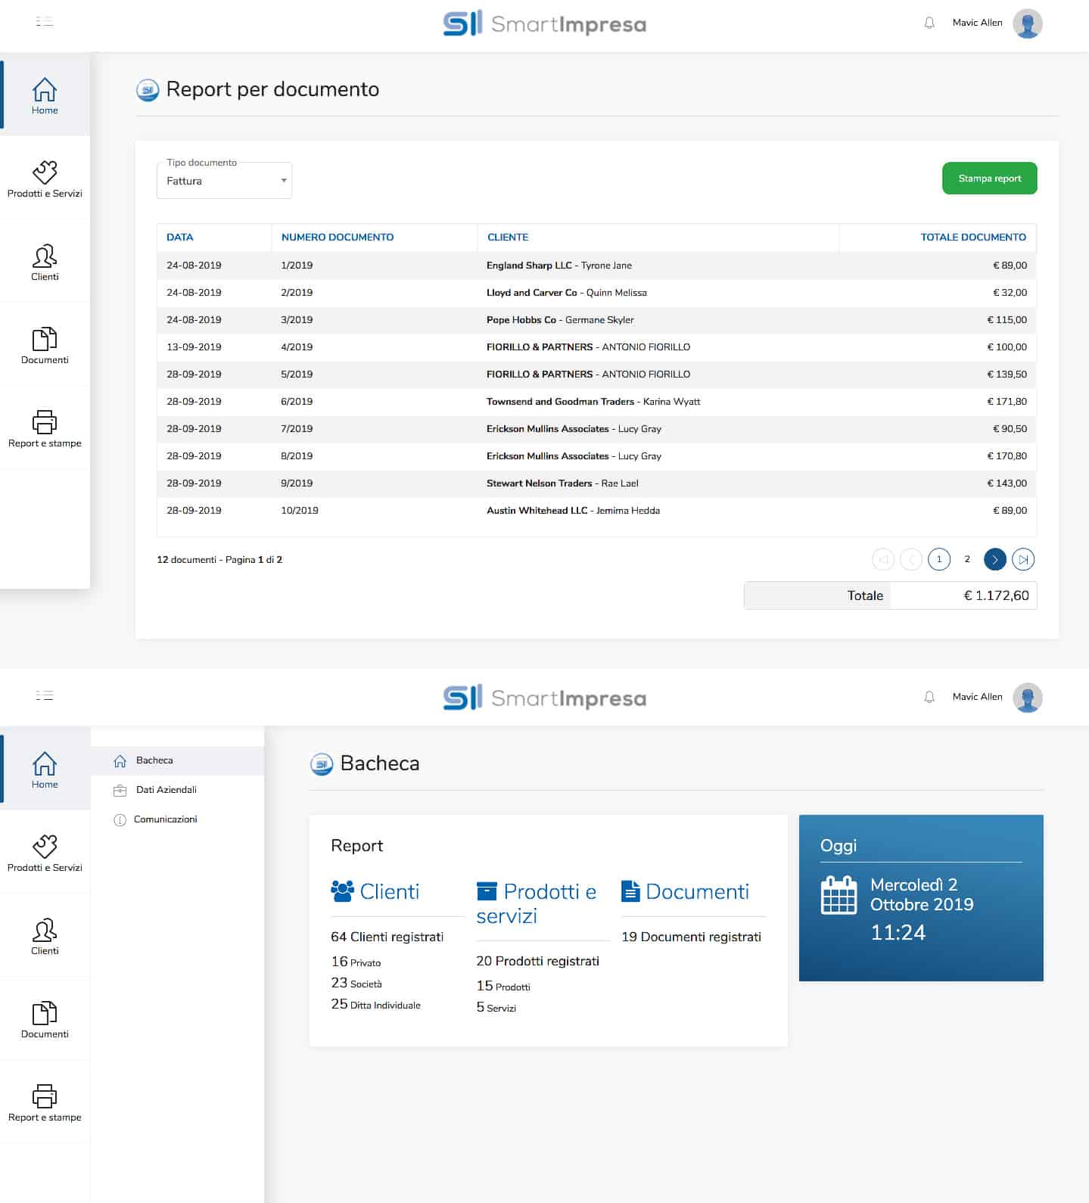
Task: Click the Clienti people icon in Report card
Action: click(342, 891)
